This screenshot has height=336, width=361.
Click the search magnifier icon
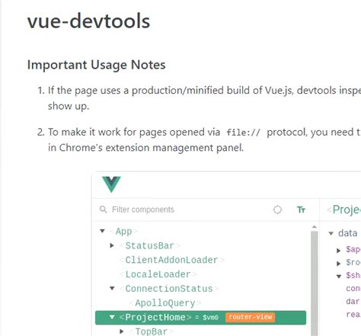coord(103,210)
